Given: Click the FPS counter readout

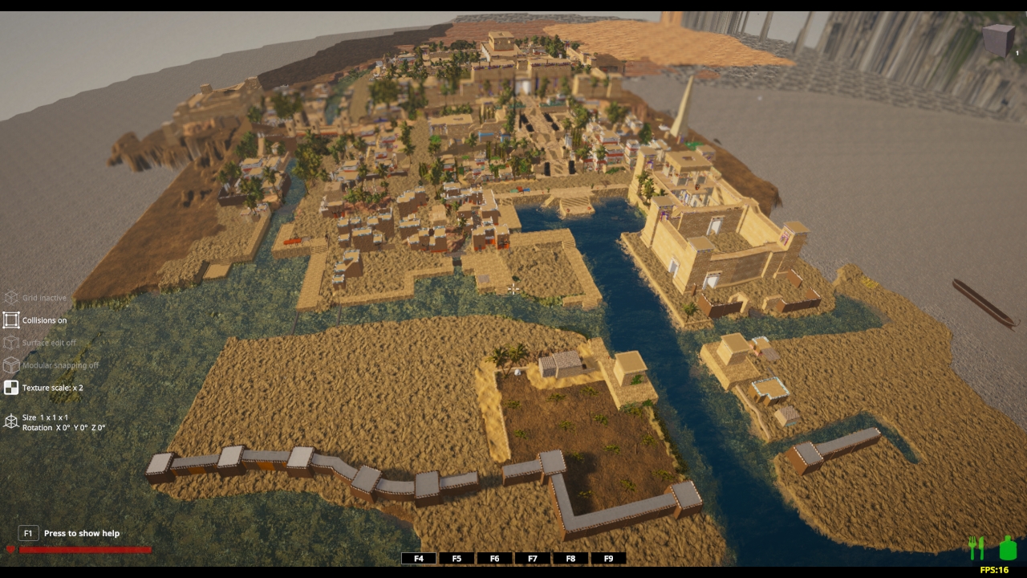Looking at the screenshot, I should 993,570.
